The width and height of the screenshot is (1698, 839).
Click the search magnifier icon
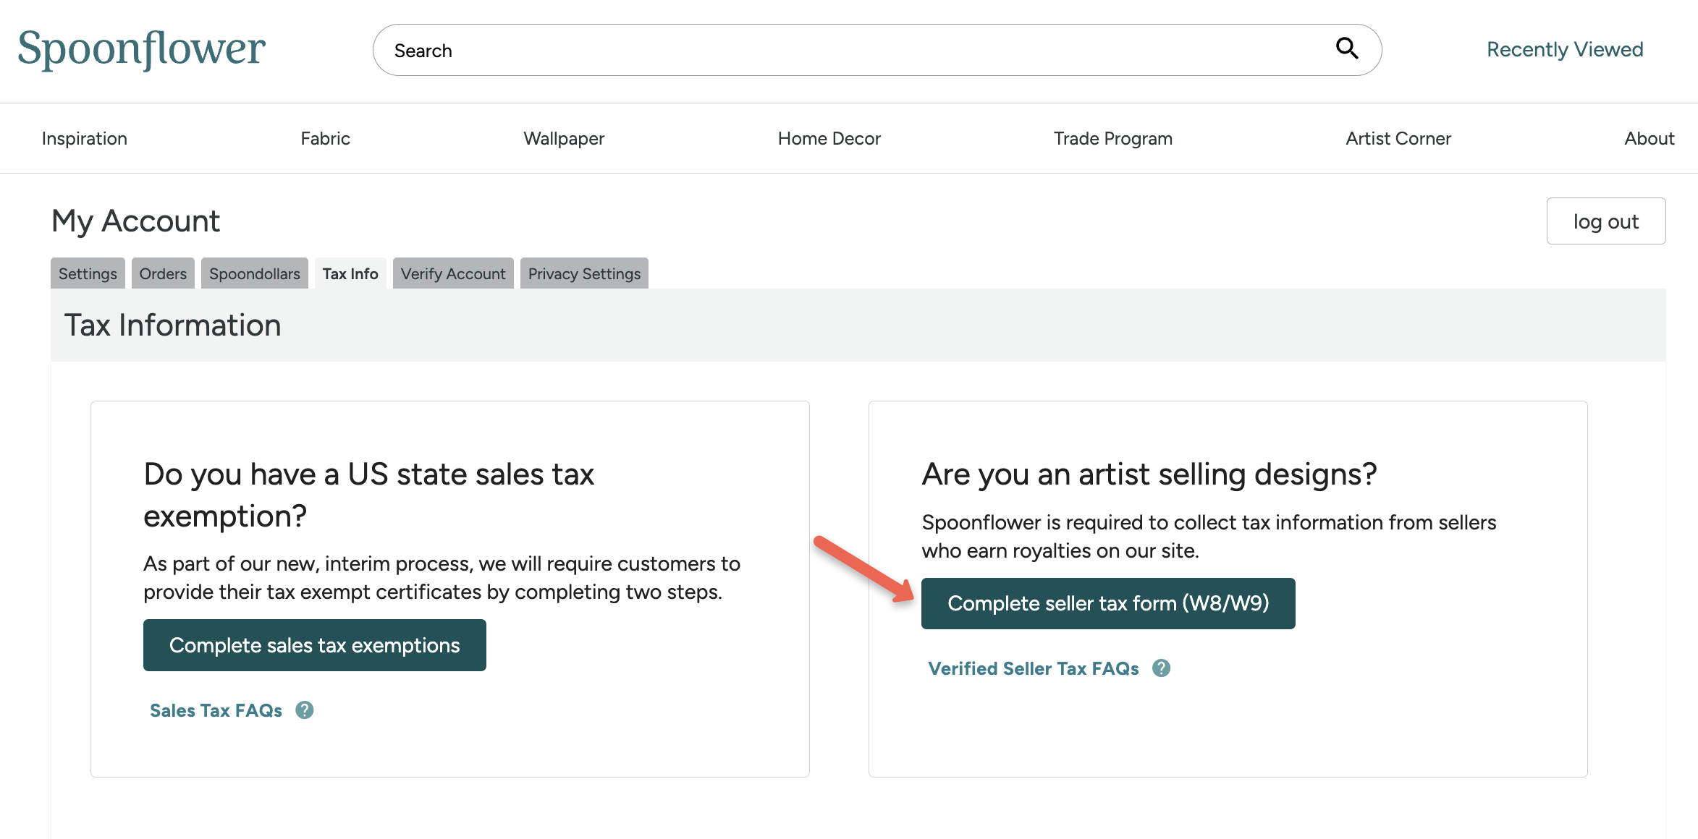point(1348,48)
